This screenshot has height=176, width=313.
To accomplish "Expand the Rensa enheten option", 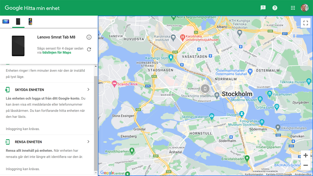I will 88,142.
